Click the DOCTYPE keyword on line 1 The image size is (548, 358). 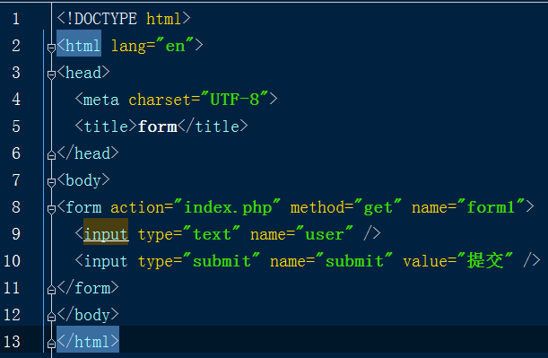(106, 19)
